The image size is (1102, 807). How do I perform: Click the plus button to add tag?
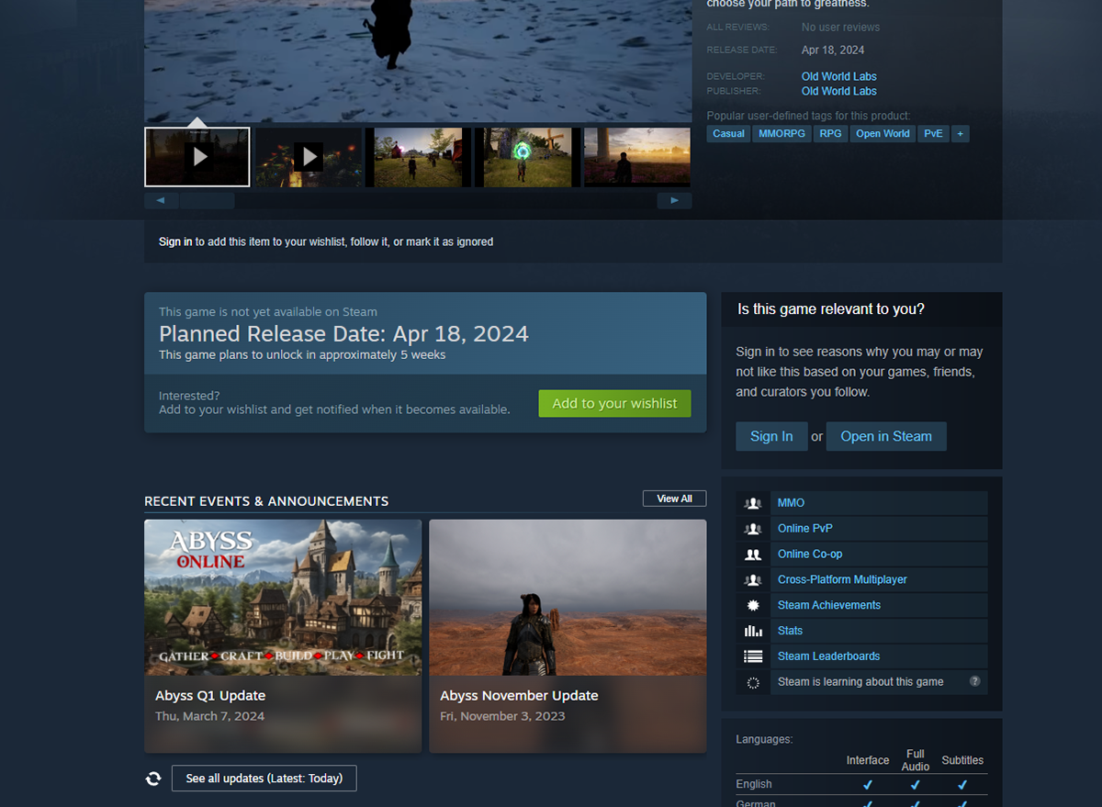[x=960, y=133]
